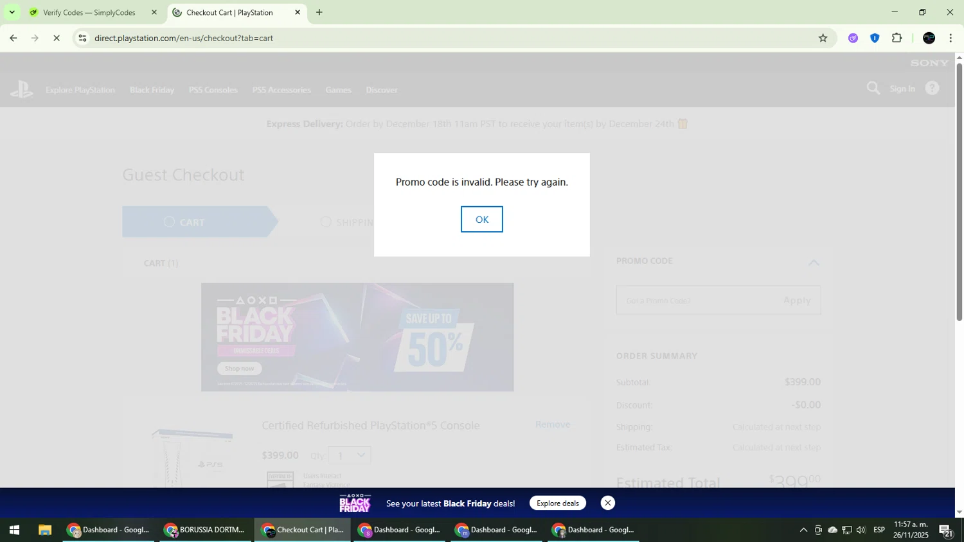Open the quantity dropdown for the console
This screenshot has width=964, height=542.
point(350,455)
